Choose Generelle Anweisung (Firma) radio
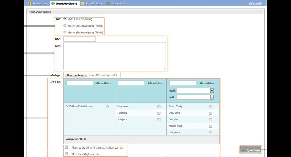This screenshot has height=157, width=291. click(65, 25)
